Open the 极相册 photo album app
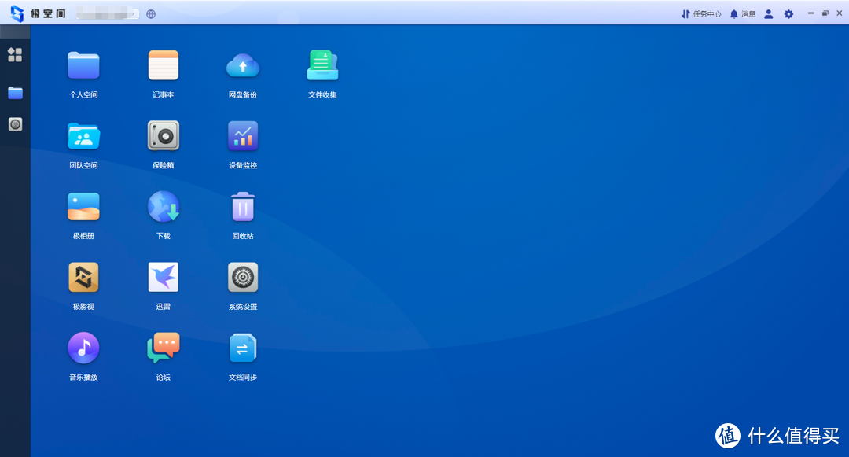 [83, 207]
